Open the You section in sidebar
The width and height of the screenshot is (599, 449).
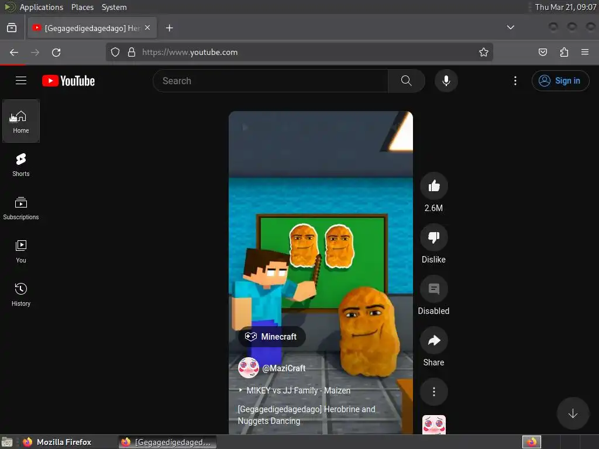click(21, 251)
